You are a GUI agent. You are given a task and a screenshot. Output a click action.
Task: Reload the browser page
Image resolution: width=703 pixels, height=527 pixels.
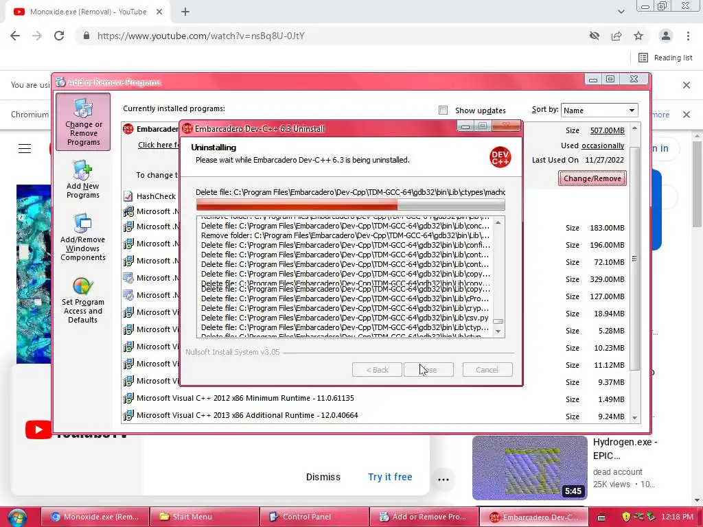[x=59, y=36]
